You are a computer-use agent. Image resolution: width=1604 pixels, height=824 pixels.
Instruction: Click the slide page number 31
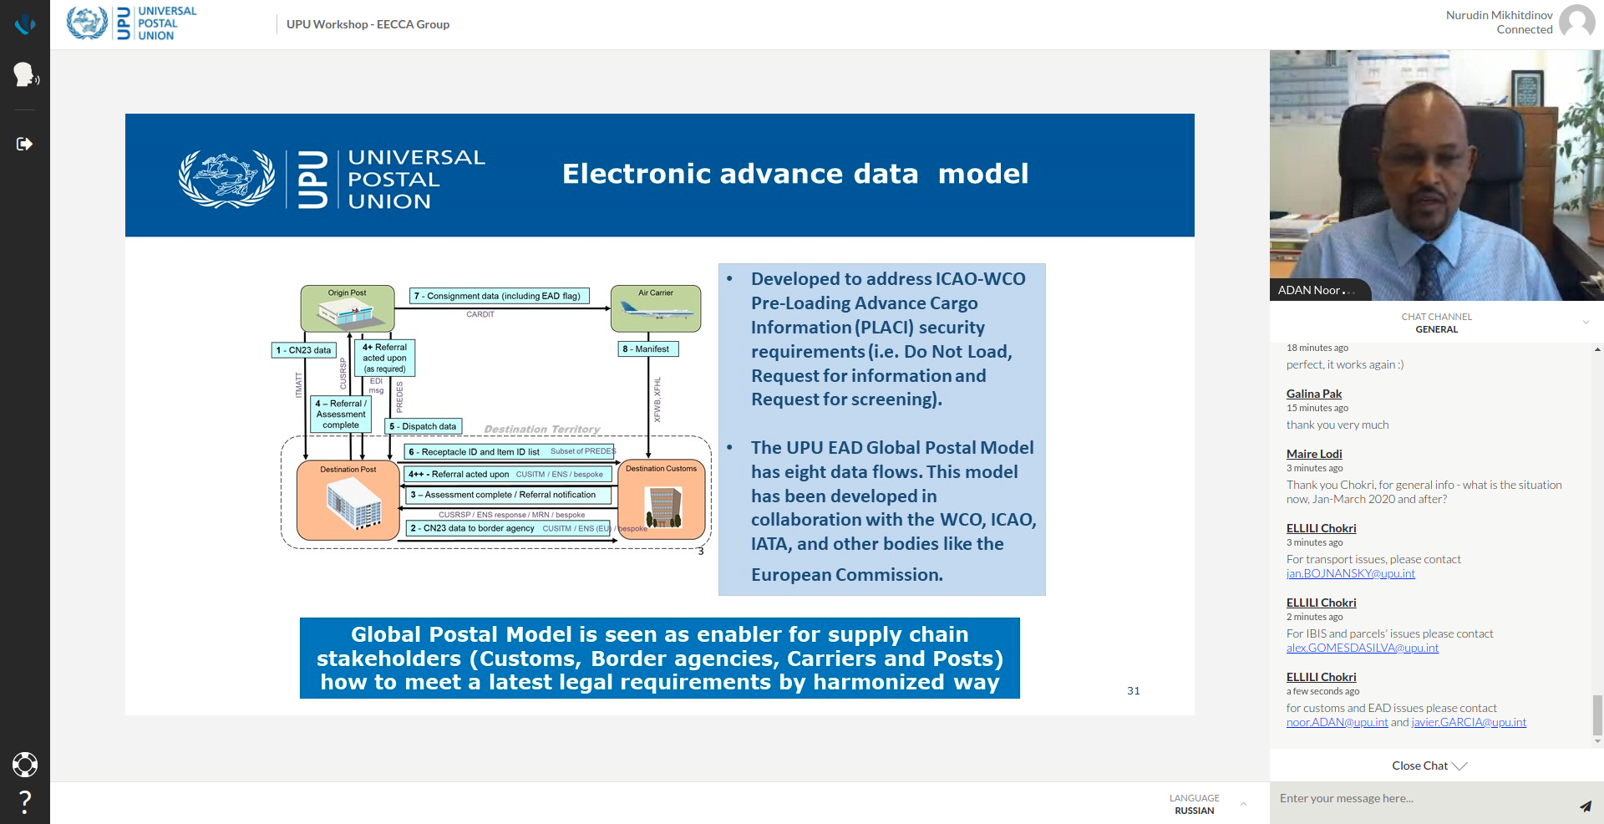click(1133, 690)
